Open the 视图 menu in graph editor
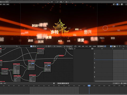 pos(79,46)
